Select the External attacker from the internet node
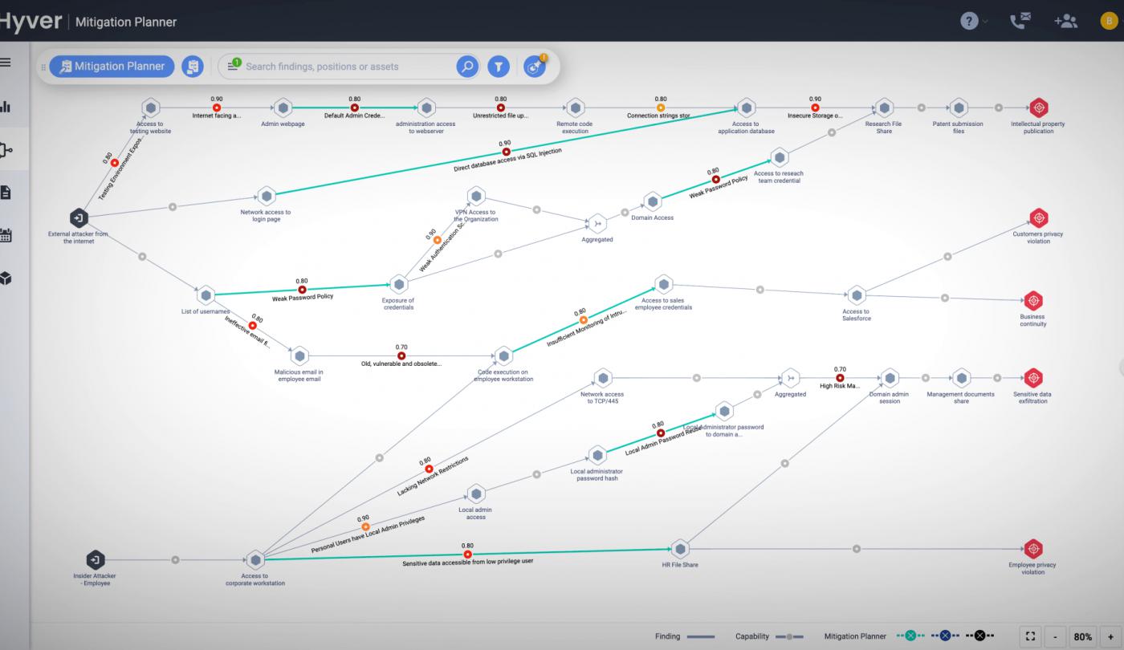 [78, 217]
